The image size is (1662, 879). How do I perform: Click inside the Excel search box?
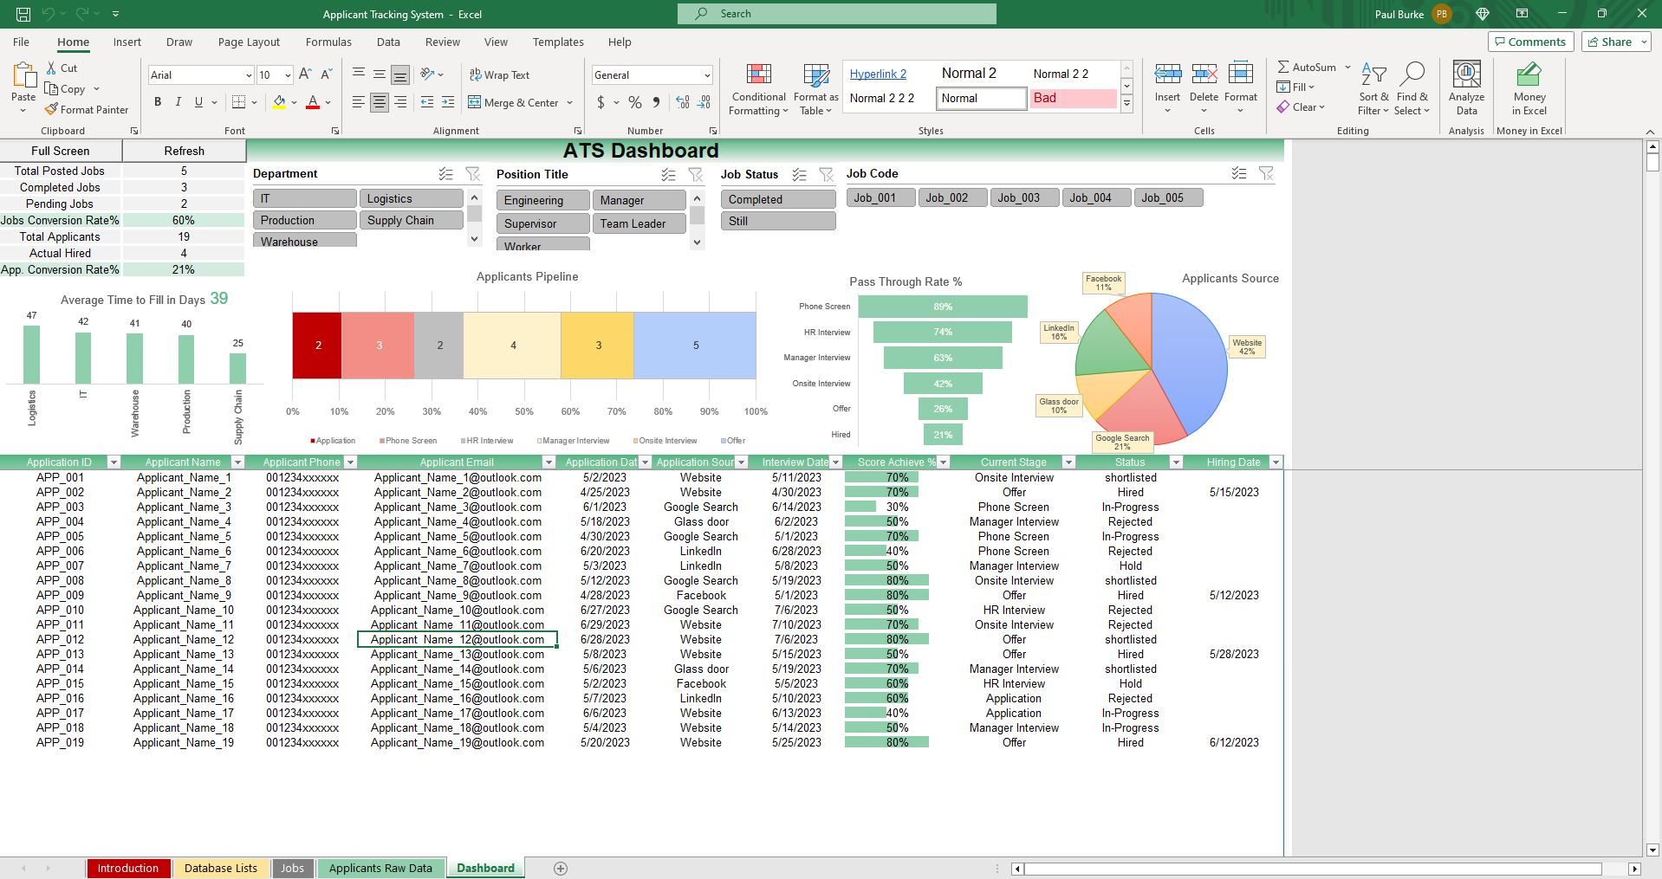[836, 14]
